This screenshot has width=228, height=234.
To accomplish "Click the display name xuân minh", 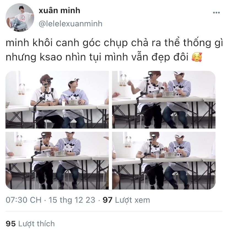I will point(59,11).
